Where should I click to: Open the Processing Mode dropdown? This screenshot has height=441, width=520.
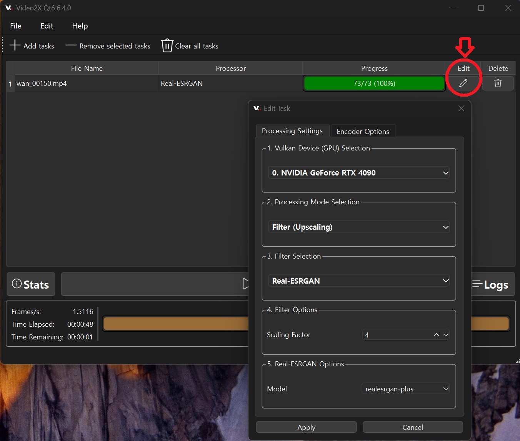(359, 227)
